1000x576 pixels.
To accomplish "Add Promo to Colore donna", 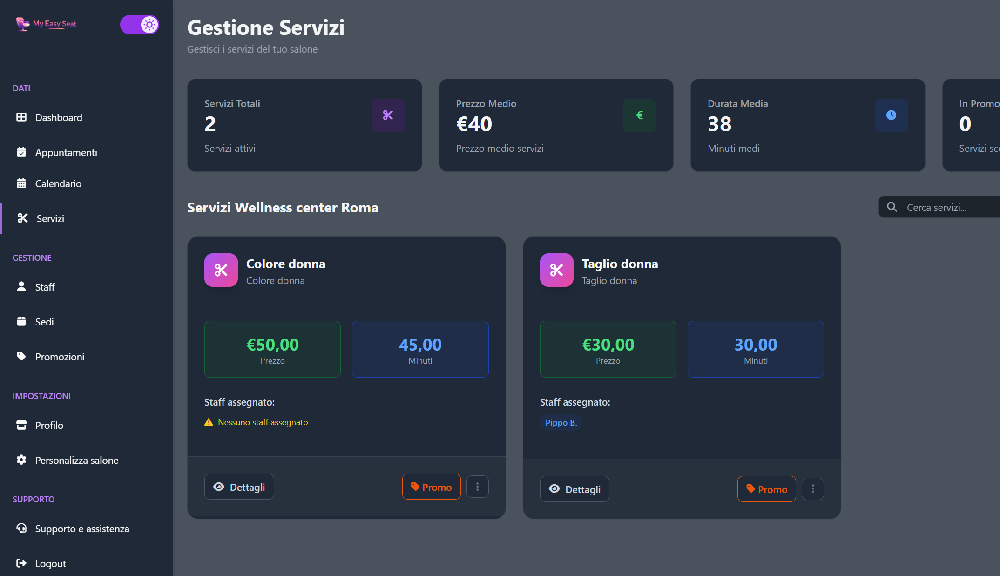I will pyautogui.click(x=432, y=487).
